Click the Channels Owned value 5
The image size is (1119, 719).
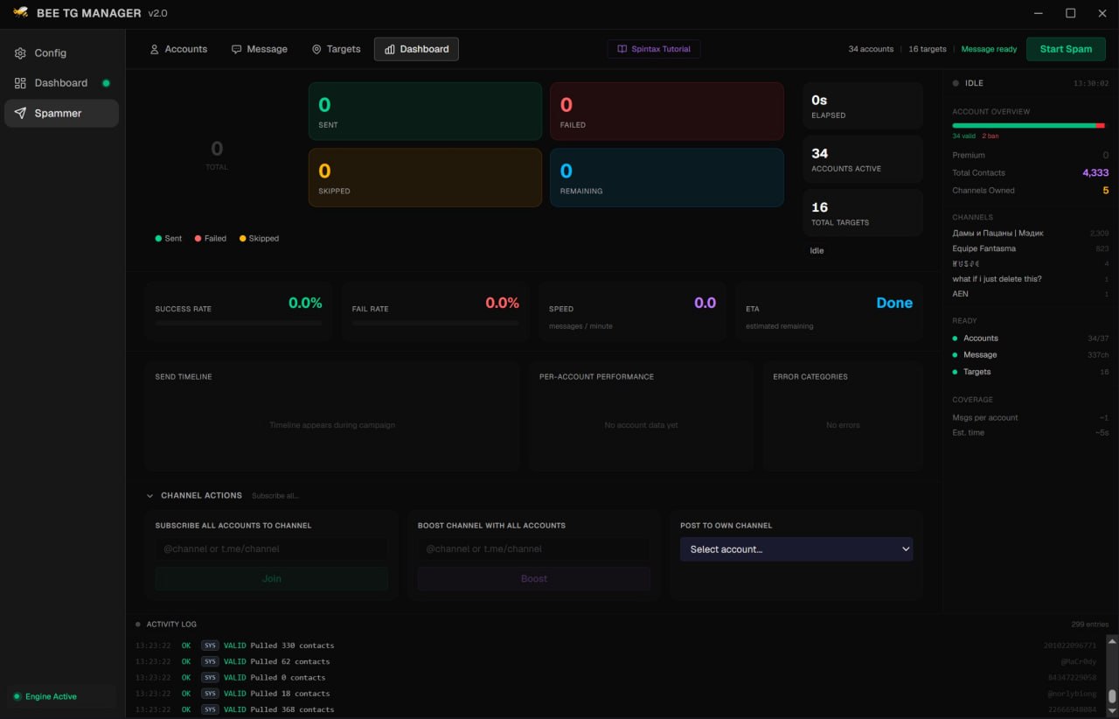[x=1105, y=191]
